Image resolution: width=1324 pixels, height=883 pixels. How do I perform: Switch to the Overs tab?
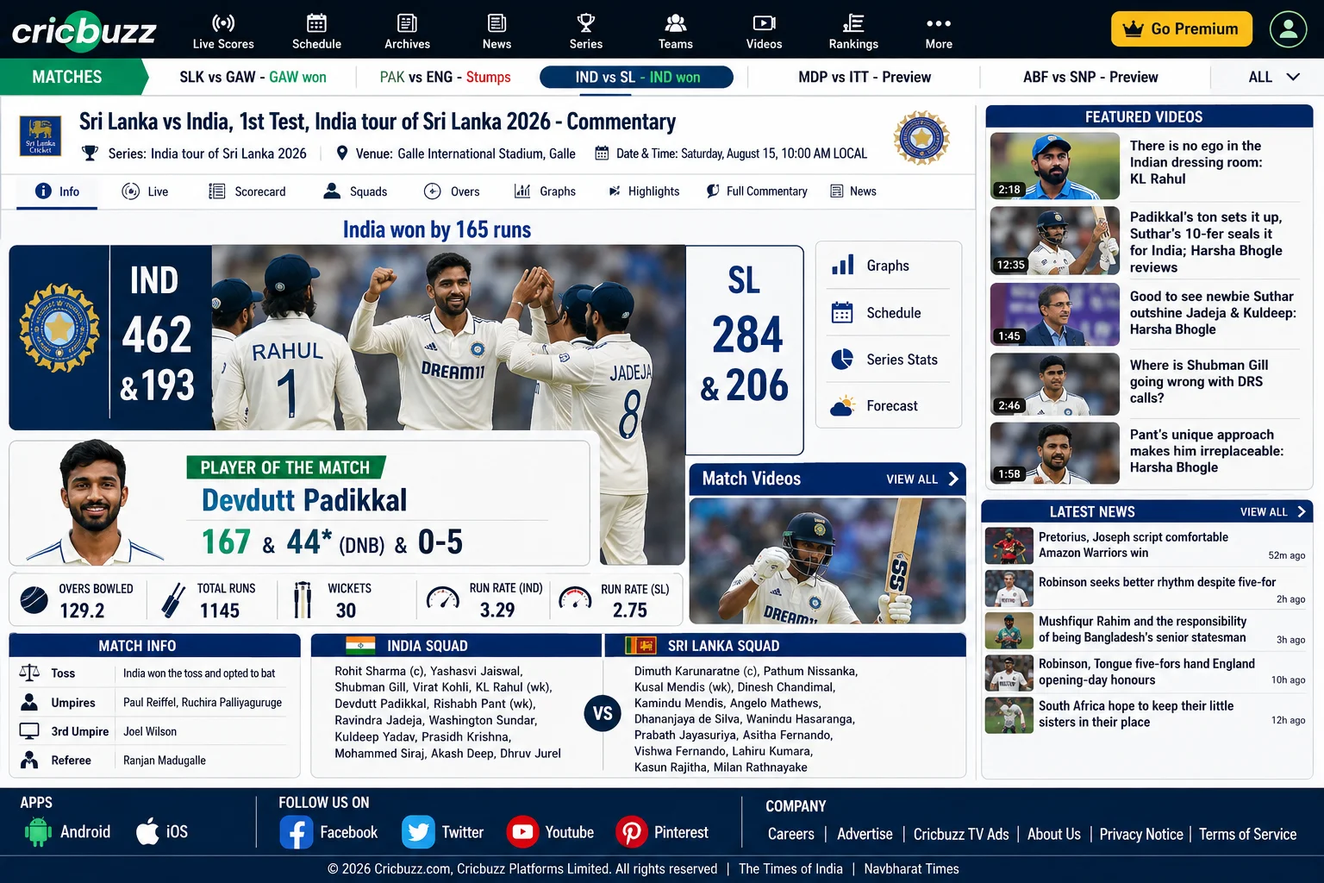pyautogui.click(x=452, y=191)
